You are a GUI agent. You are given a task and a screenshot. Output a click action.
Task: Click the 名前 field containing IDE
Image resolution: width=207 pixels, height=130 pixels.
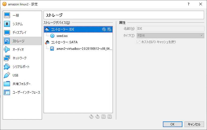coord(170,29)
